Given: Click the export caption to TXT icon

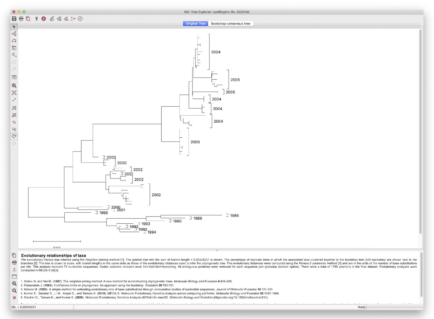Looking at the screenshot, I should (14, 269).
